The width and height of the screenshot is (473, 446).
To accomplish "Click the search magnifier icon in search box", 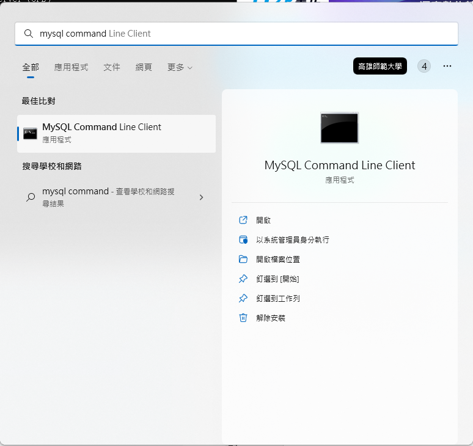I will click(x=29, y=34).
